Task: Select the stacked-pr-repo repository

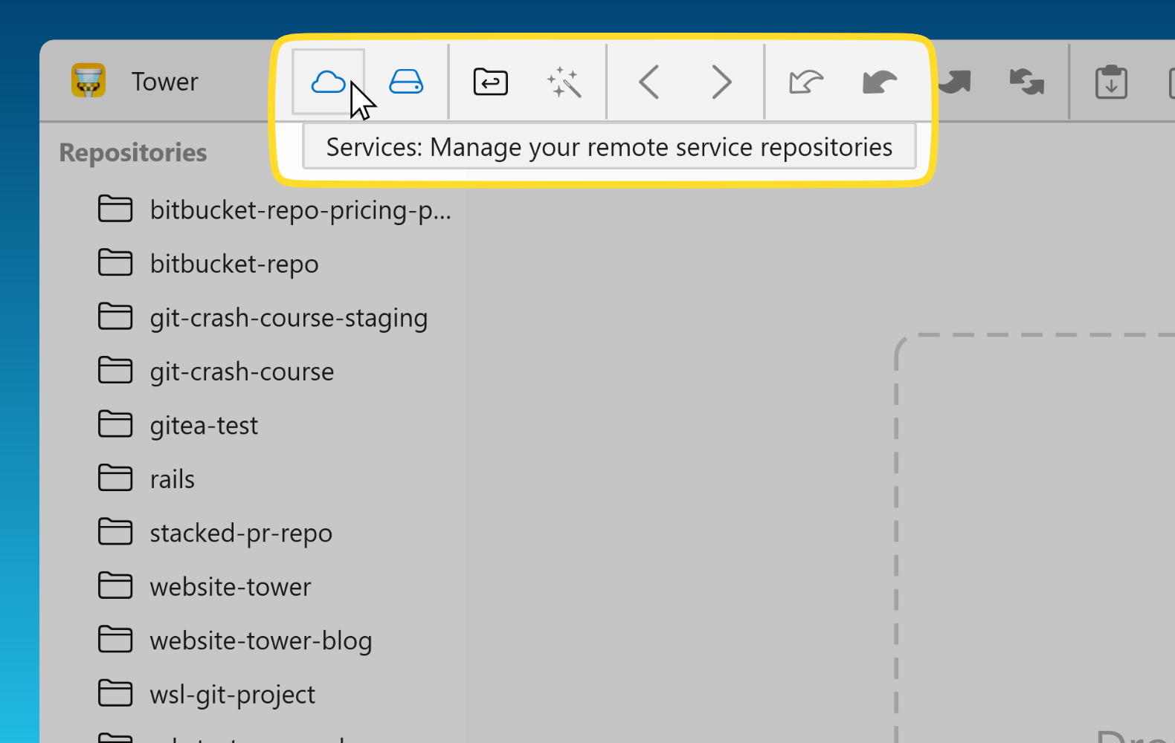Action: click(240, 533)
